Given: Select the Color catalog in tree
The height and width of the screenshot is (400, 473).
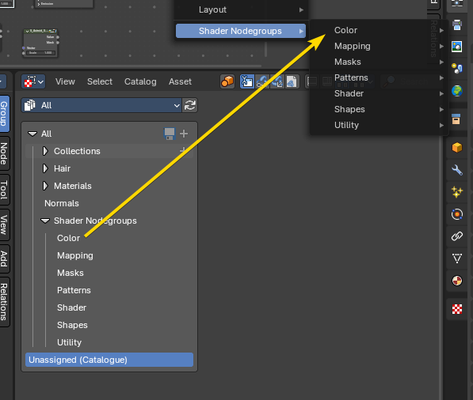Looking at the screenshot, I should [68, 239].
